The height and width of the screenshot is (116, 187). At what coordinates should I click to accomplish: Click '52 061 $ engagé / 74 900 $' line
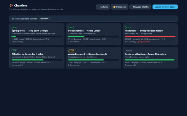tap(87, 62)
